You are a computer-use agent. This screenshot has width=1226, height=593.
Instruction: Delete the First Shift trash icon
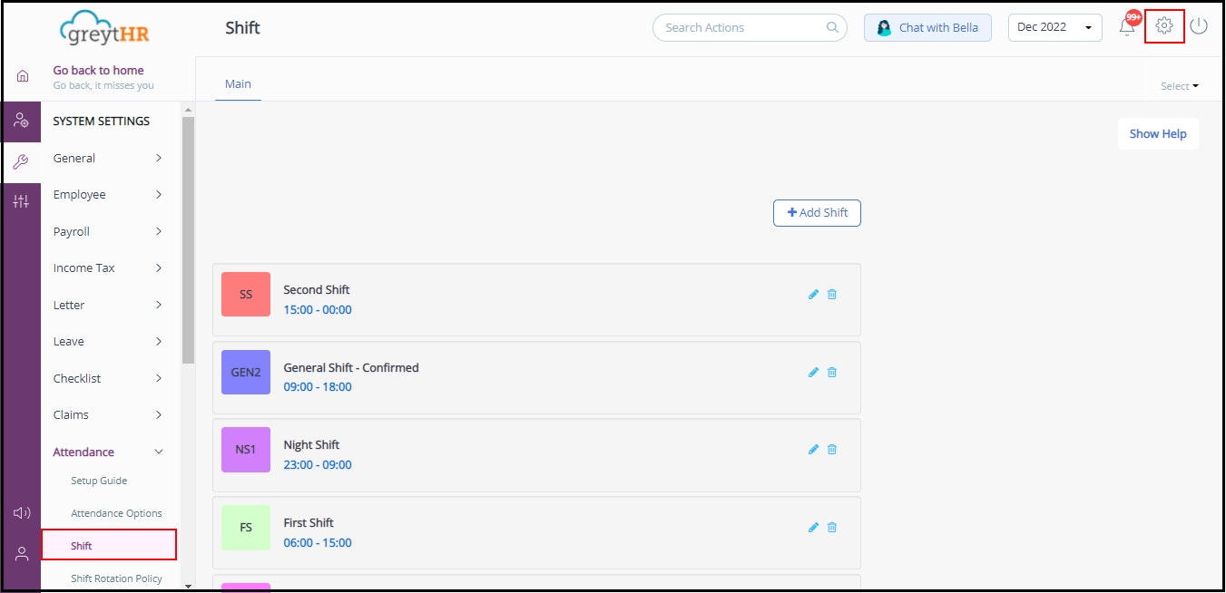point(832,528)
